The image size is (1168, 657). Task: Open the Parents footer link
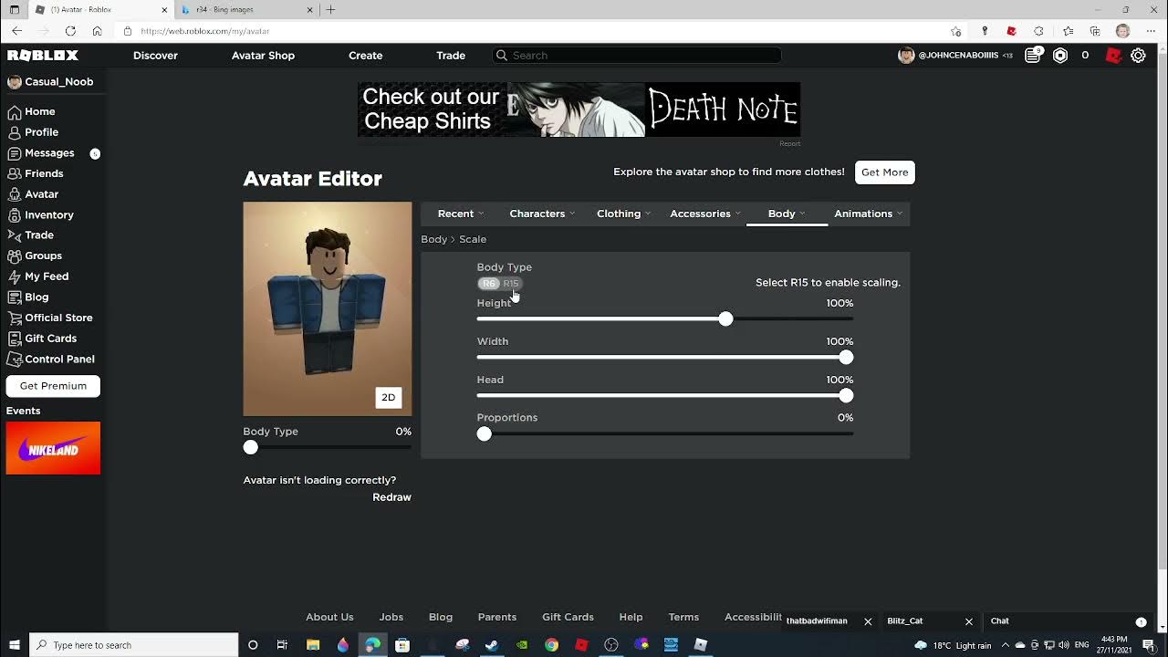tap(497, 617)
